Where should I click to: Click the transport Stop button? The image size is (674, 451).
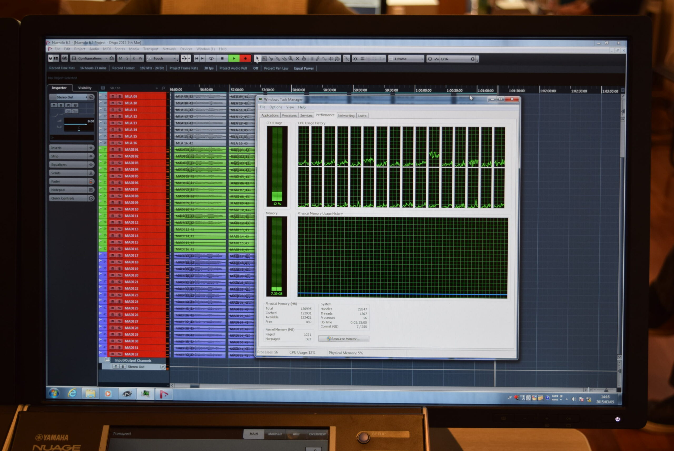point(222,59)
